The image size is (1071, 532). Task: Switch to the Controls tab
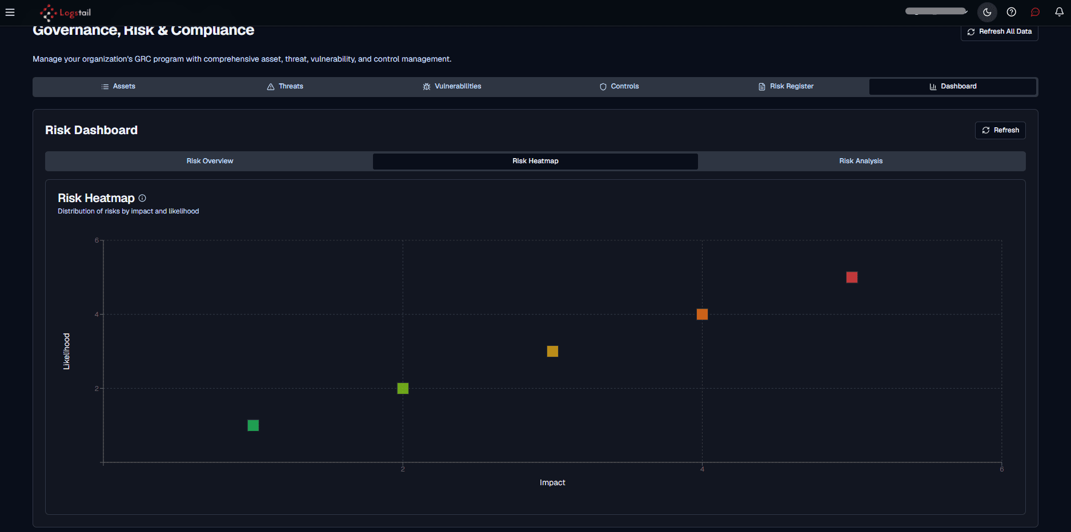(619, 86)
